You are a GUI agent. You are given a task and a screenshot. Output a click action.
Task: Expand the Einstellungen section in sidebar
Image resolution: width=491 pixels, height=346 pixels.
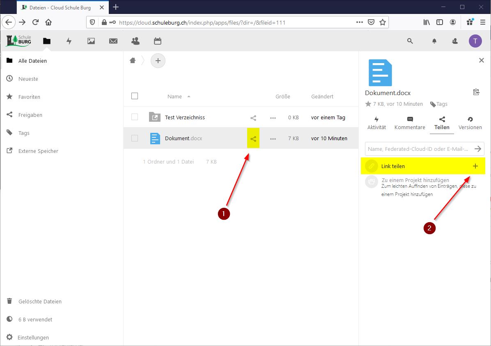point(33,337)
